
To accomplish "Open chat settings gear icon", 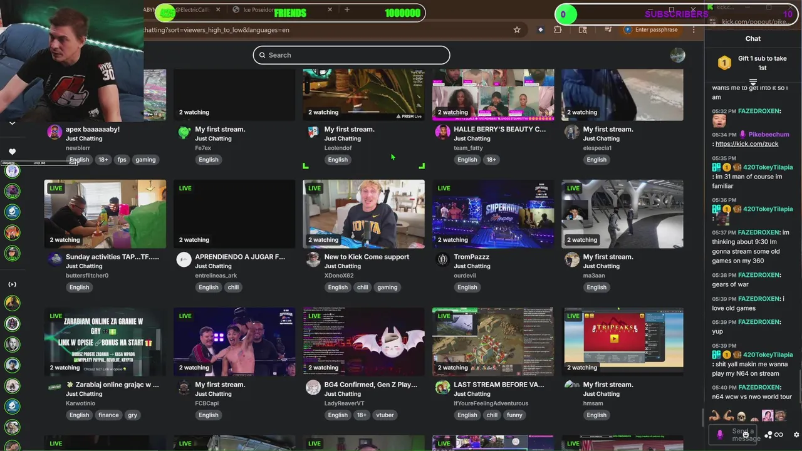I will point(796,435).
